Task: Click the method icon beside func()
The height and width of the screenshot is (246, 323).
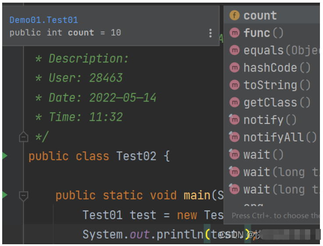Action: click(234, 33)
